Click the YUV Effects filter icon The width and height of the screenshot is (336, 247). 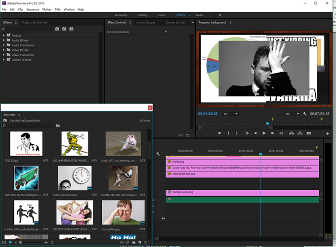(71, 29)
